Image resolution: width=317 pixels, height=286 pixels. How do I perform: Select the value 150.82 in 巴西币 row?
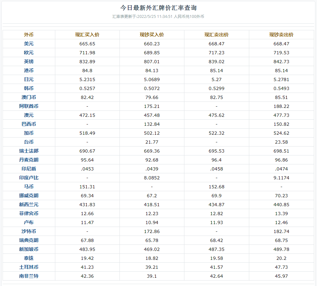(282, 124)
